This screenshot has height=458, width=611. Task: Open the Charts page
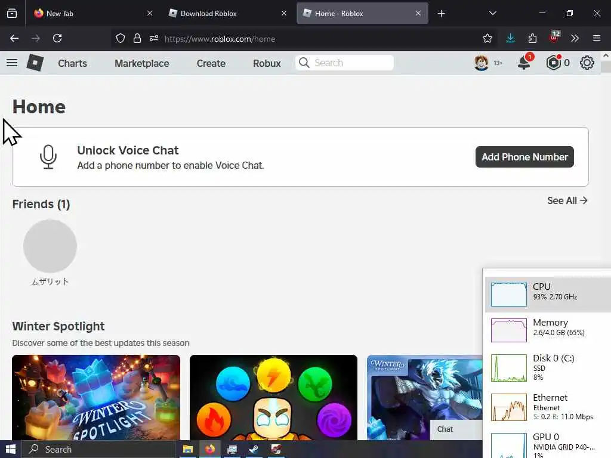(72, 63)
